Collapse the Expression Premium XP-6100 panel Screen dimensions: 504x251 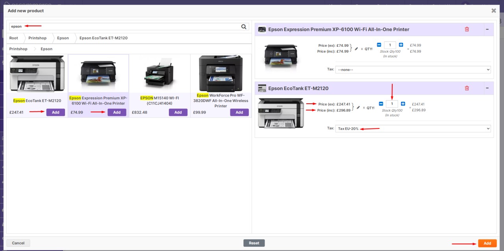tap(487, 29)
